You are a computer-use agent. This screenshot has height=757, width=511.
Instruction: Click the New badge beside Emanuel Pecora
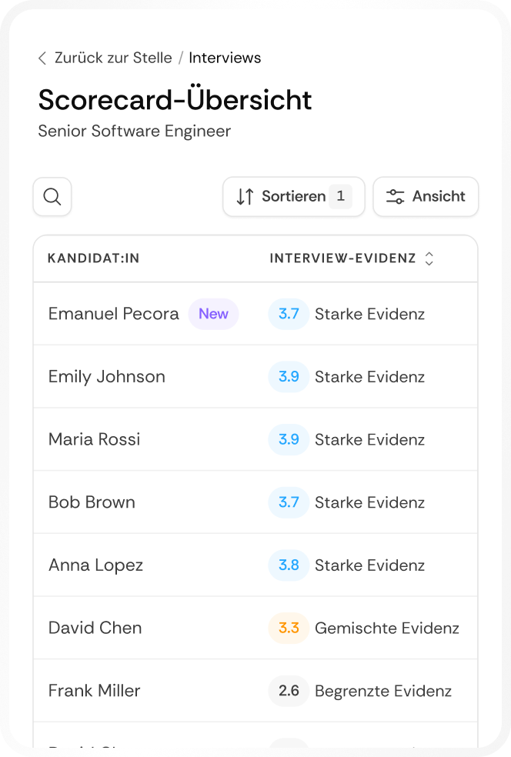click(x=213, y=314)
